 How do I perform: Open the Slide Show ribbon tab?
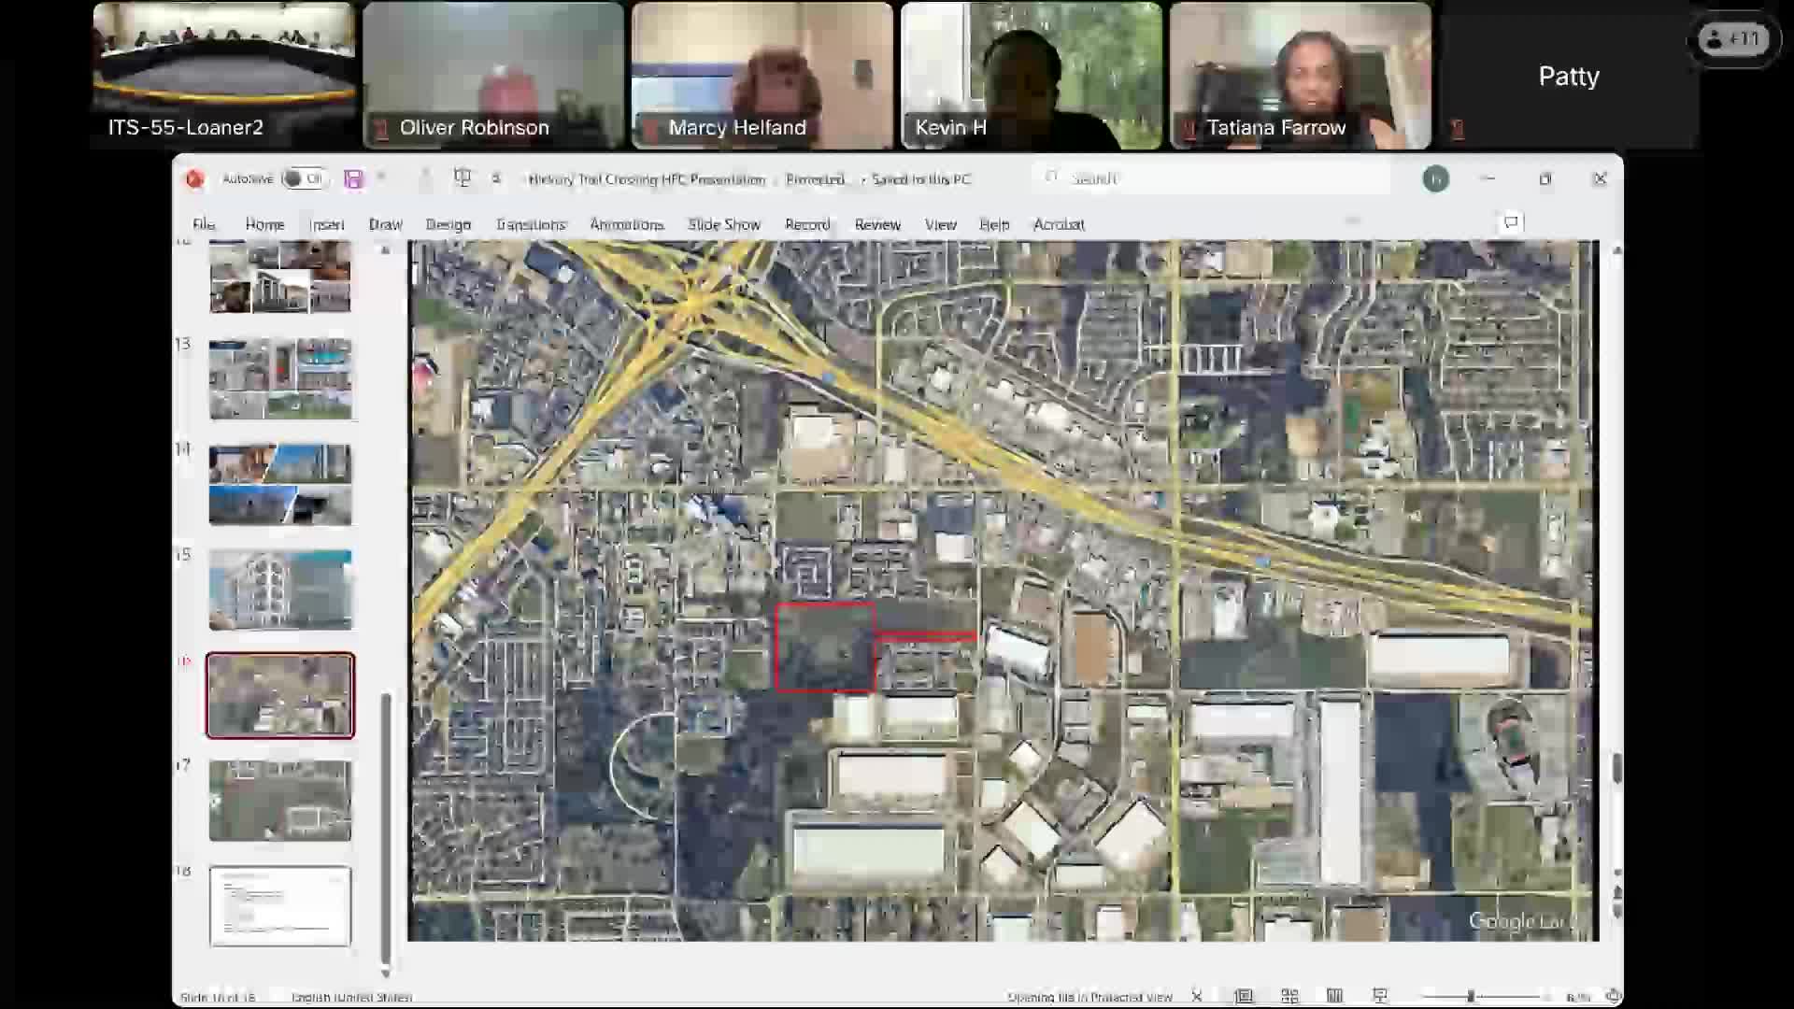pyautogui.click(x=724, y=224)
